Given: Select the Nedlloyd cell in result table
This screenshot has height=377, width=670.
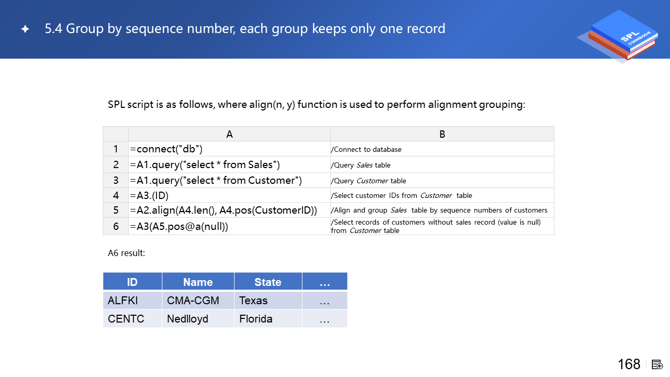Looking at the screenshot, I should [198, 319].
